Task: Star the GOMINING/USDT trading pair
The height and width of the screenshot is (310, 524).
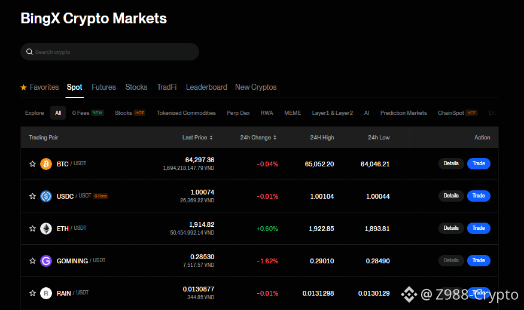Action: 32,261
